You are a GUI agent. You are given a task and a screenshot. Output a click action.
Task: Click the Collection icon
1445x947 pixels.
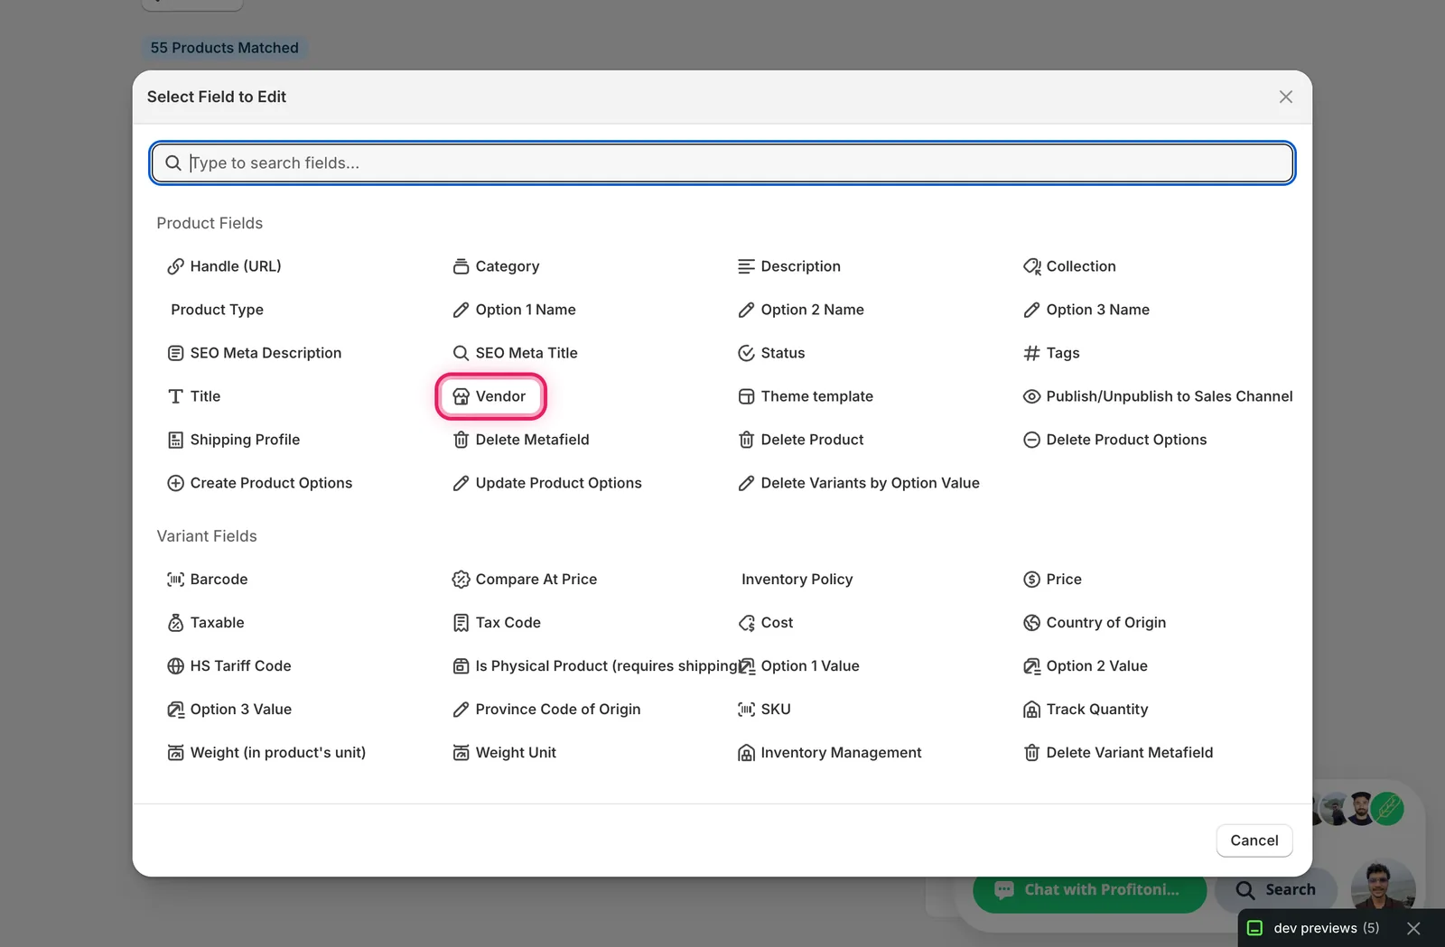tap(1031, 266)
